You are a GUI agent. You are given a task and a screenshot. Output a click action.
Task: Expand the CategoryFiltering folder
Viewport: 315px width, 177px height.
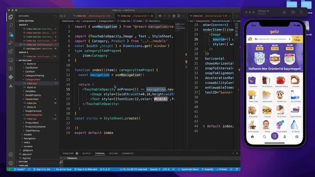[34, 76]
